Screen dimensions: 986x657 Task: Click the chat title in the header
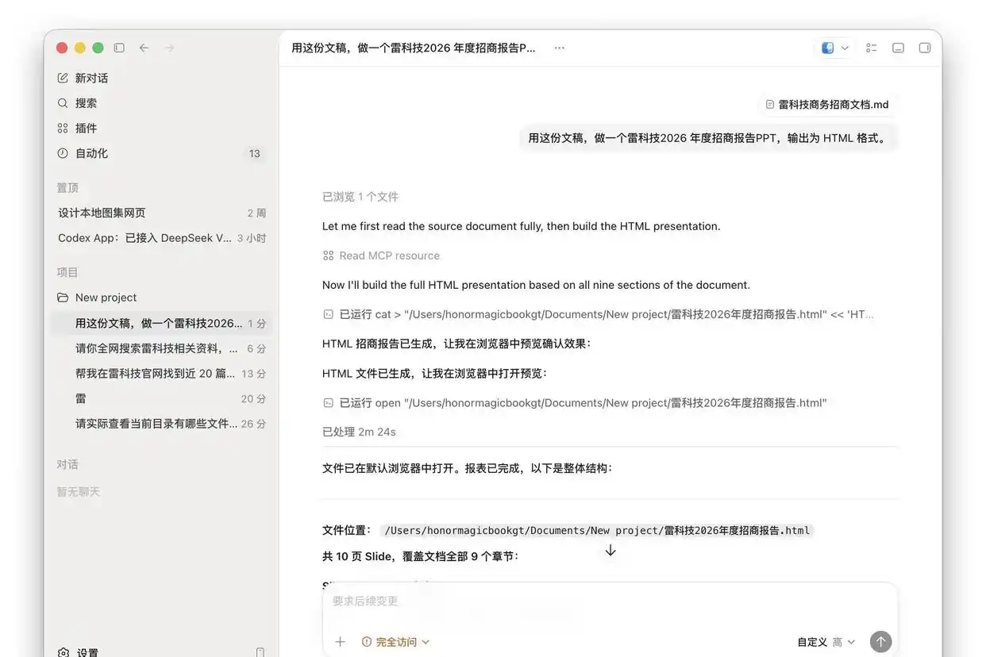click(x=414, y=48)
